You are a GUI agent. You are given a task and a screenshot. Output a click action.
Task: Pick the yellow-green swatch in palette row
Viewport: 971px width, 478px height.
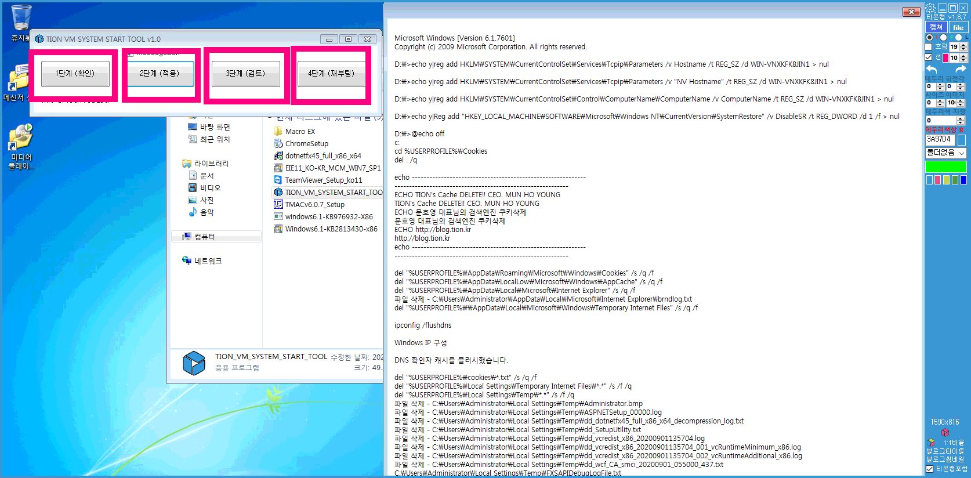pyautogui.click(x=946, y=180)
